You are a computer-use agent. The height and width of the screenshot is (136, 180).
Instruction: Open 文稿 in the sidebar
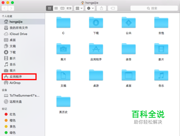(x=22, y=46)
